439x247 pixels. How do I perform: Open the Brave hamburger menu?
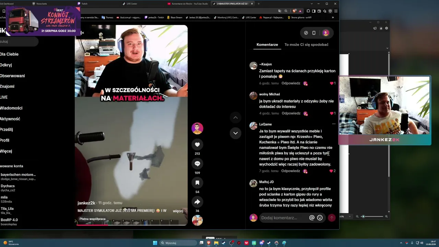336,11
